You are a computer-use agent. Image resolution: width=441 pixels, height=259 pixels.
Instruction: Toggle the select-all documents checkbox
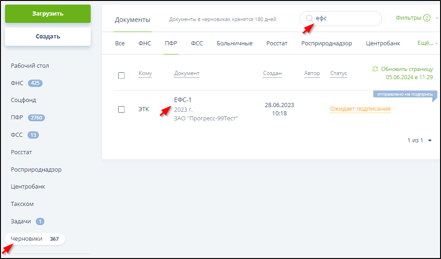pos(121,76)
